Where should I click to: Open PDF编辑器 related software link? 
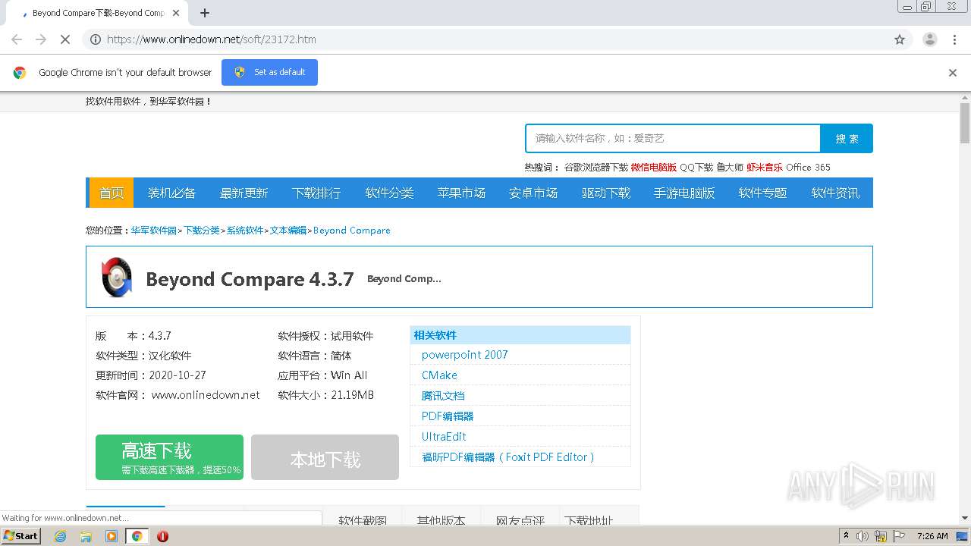(448, 416)
